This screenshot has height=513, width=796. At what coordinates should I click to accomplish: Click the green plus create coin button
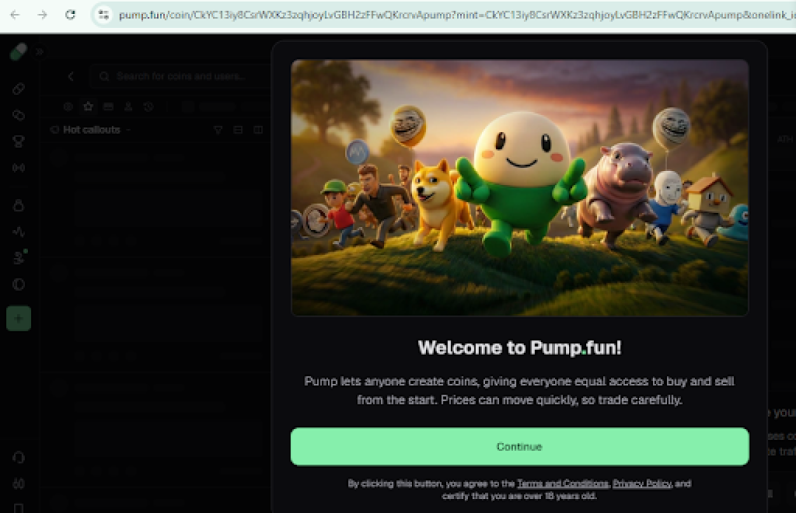pyautogui.click(x=18, y=318)
